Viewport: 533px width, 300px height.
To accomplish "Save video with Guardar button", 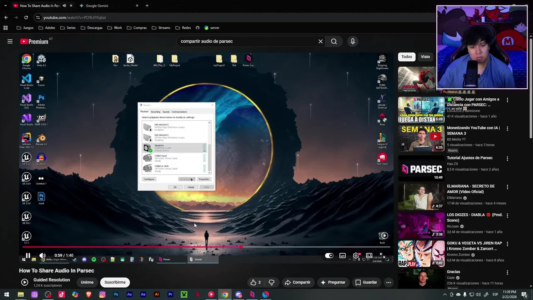I will click(x=366, y=282).
